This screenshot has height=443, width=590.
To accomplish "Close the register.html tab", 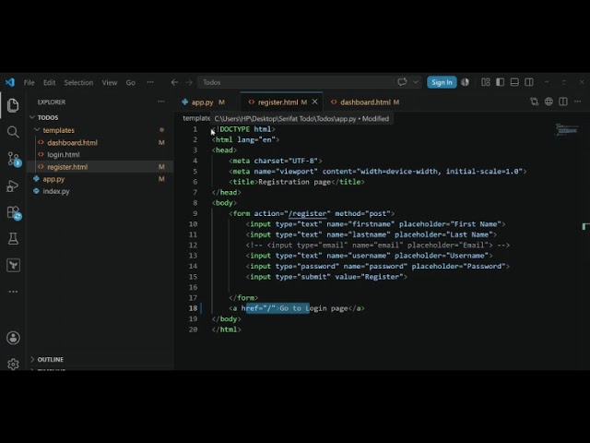I will (x=315, y=102).
